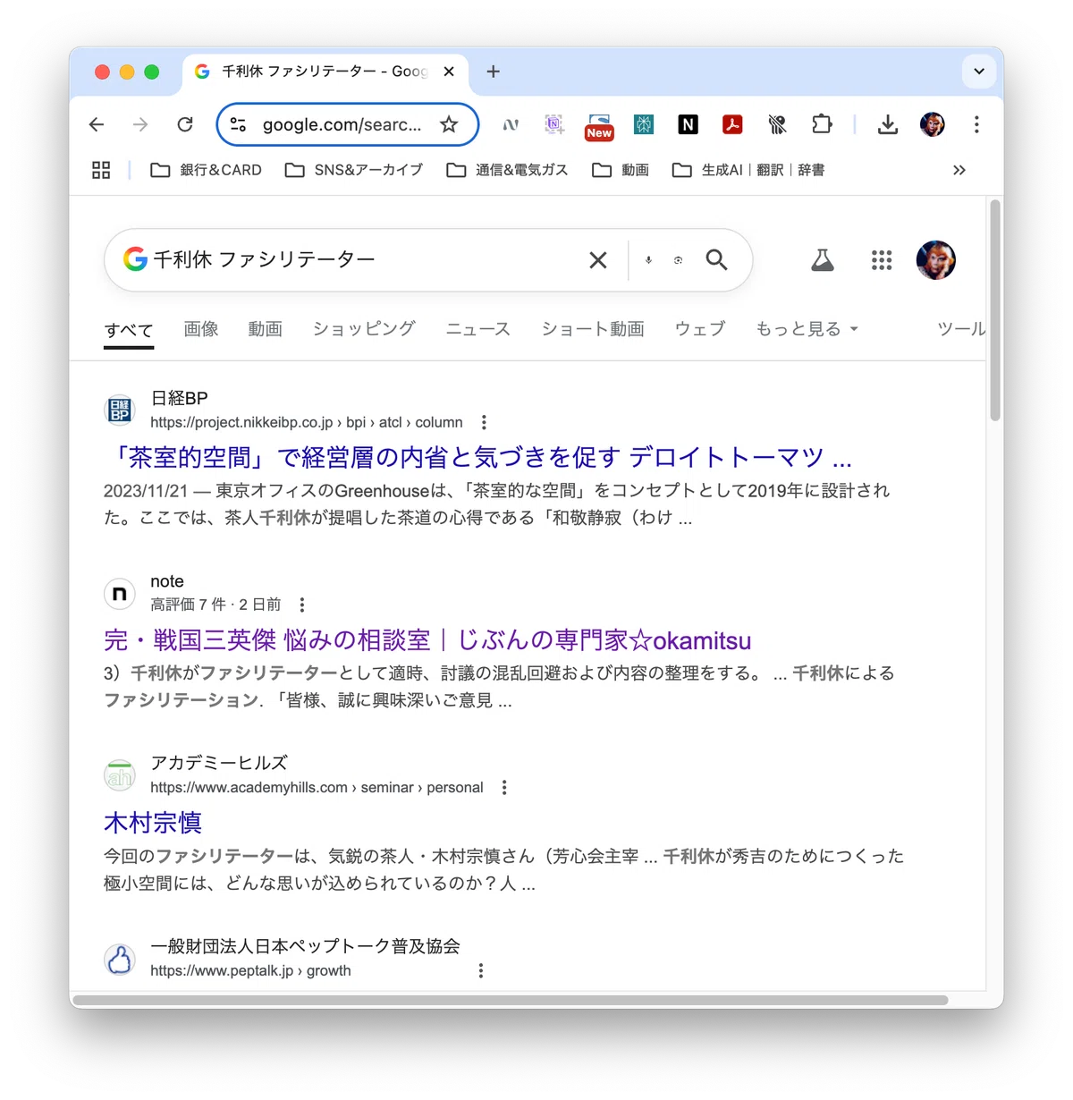Image resolution: width=1073 pixels, height=1100 pixels.
Task: Go back to the previous page
Action: (x=97, y=124)
